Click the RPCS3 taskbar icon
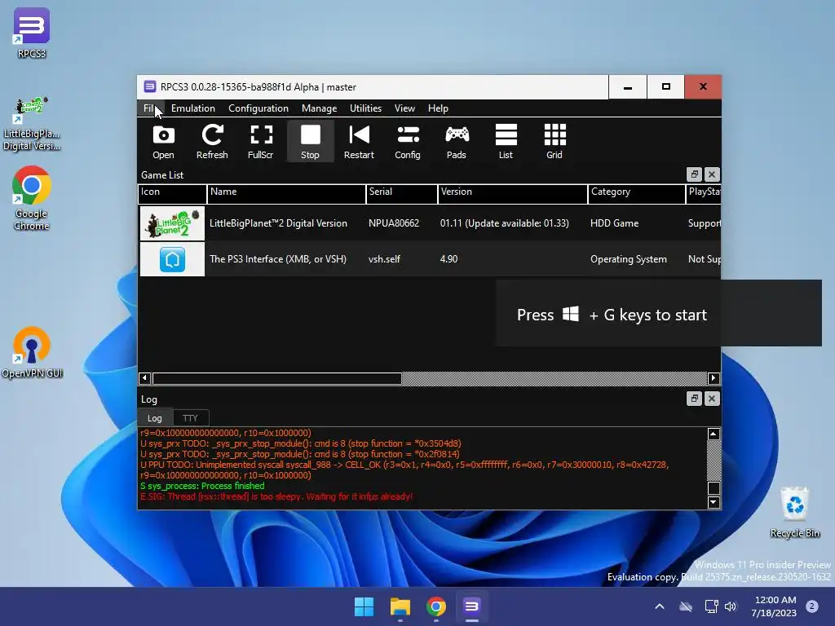 471,606
